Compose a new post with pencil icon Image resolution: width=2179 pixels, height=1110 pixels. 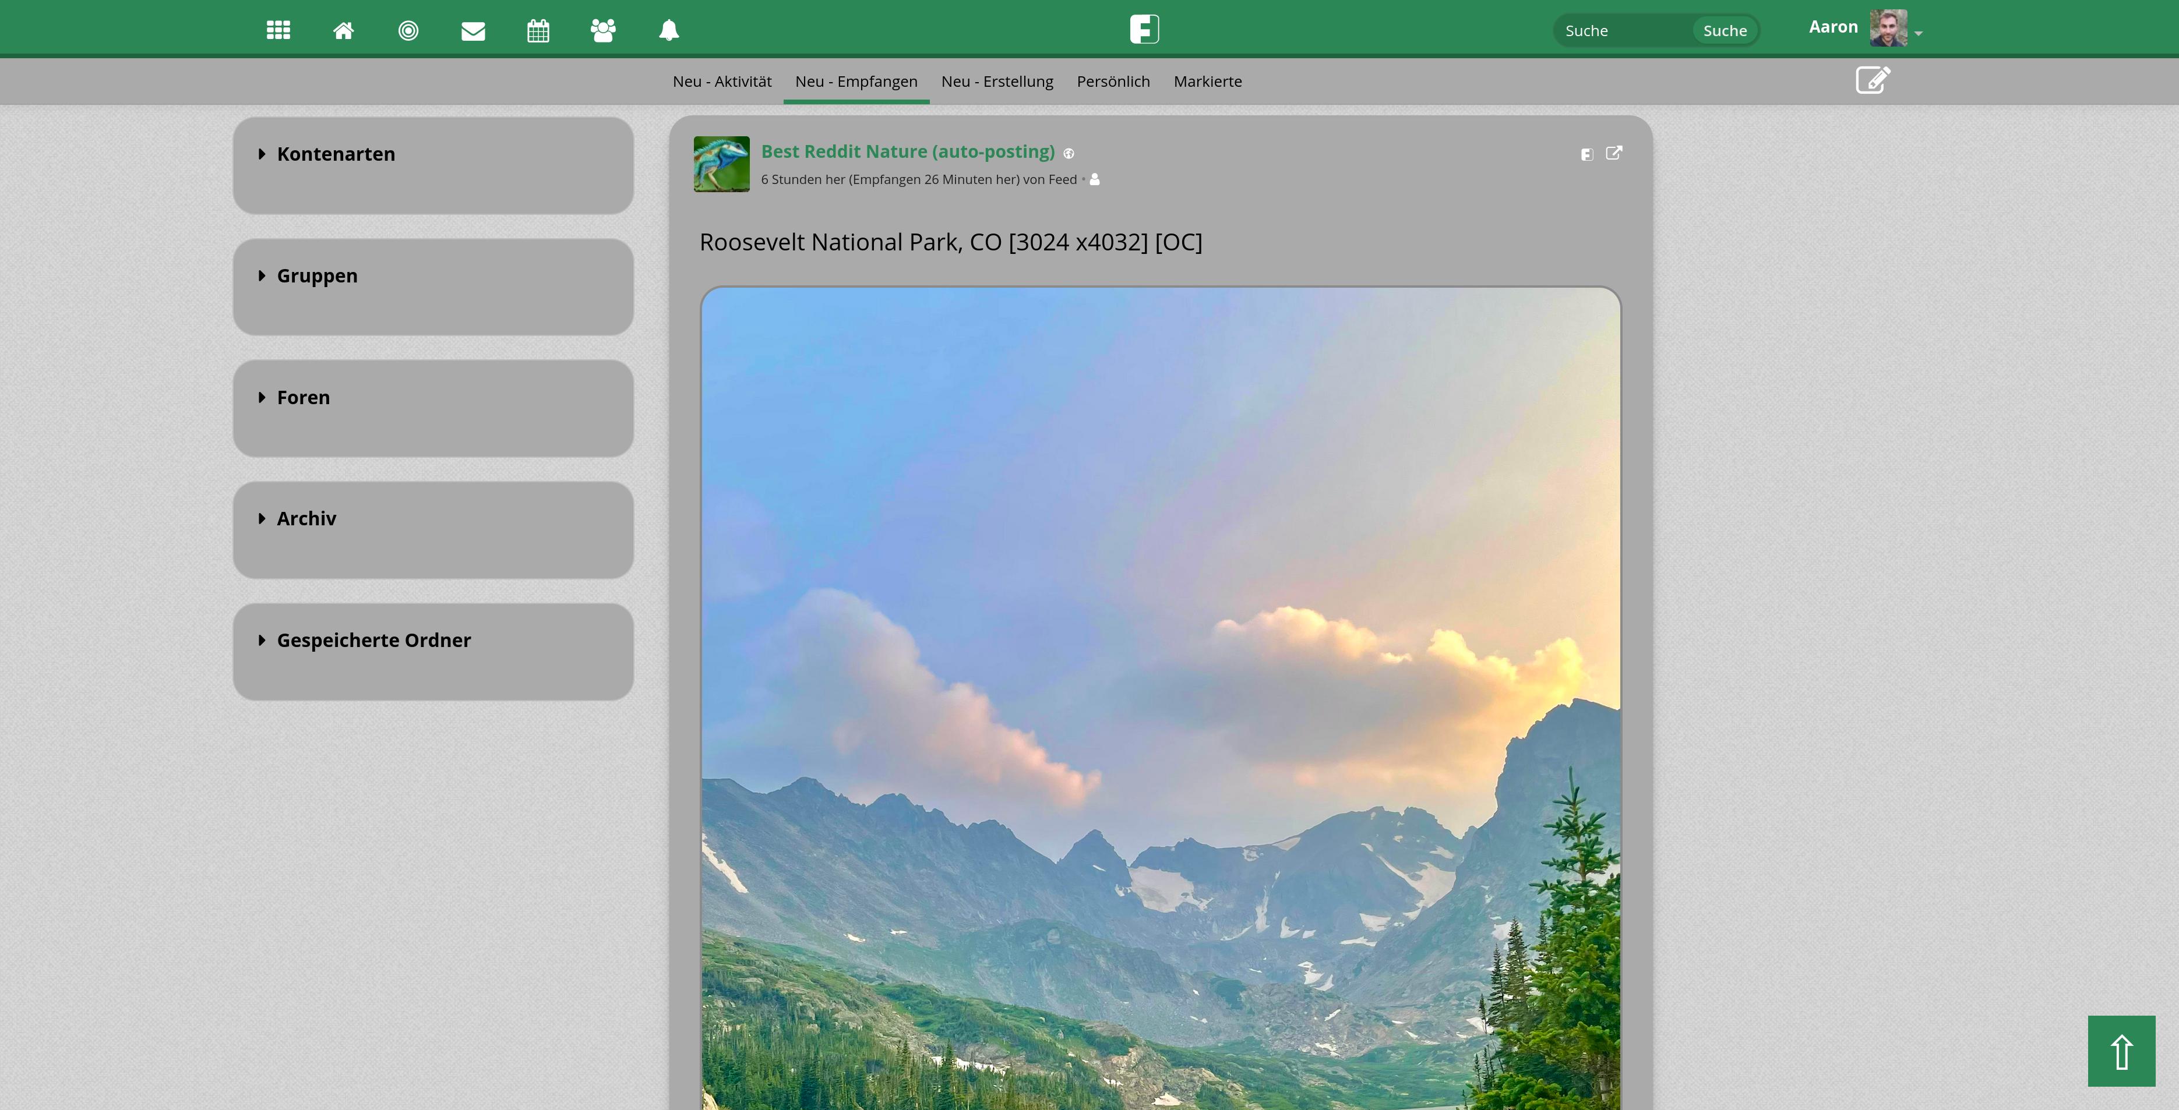(x=1873, y=79)
